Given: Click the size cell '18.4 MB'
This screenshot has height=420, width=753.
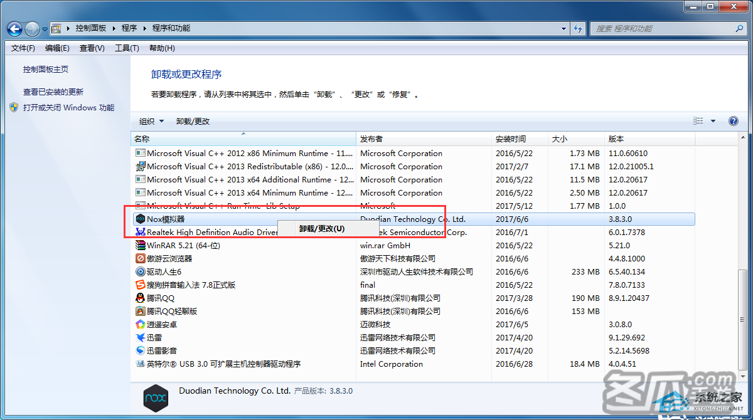Looking at the screenshot, I should pos(585,364).
